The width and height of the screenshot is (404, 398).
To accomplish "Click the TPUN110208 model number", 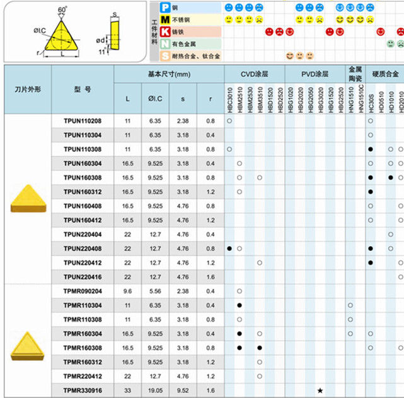I will click(x=82, y=120).
